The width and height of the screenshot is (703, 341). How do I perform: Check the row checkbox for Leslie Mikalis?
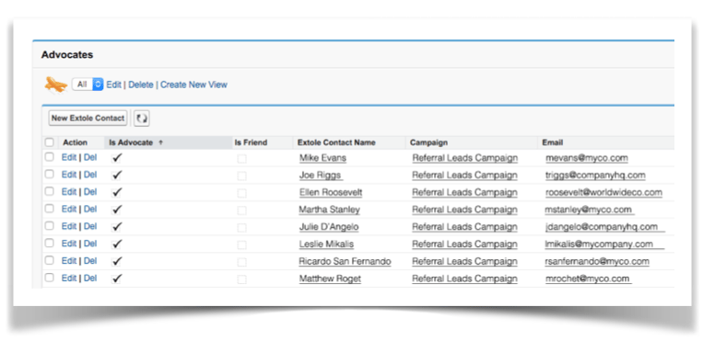pyautogui.click(x=50, y=243)
